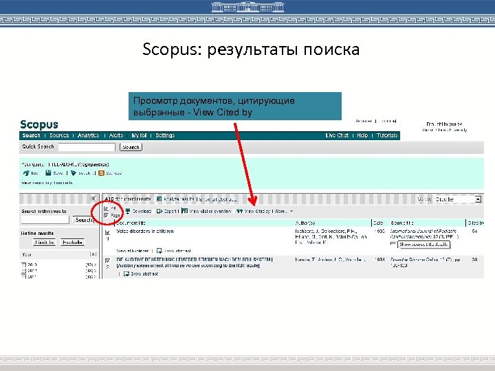Check the All documents checkbox
Viewport: 495px width, 371px height.
point(106,208)
